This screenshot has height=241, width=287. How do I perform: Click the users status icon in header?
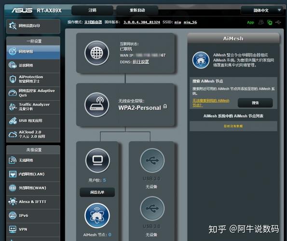tap(261, 22)
